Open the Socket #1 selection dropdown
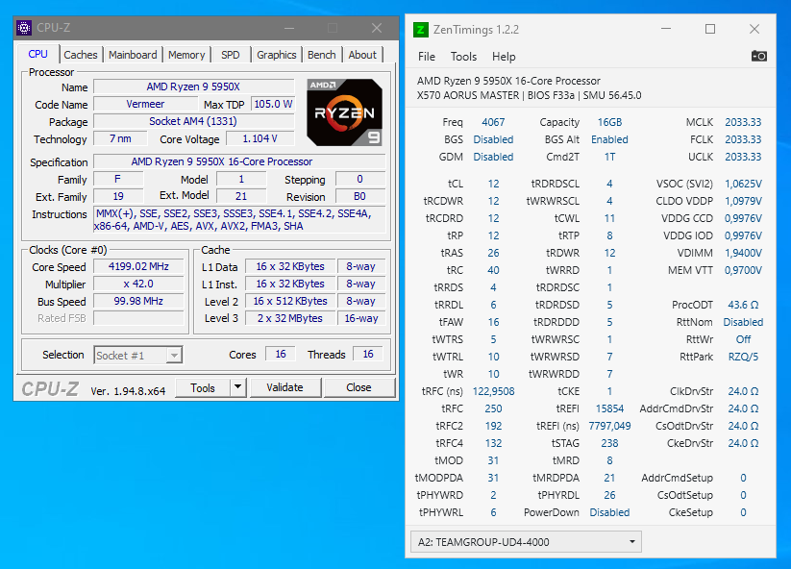The height and width of the screenshot is (569, 791). click(137, 355)
